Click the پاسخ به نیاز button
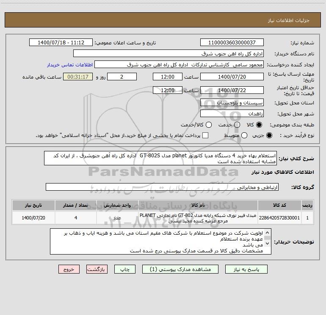The height and width of the screenshot is (315, 326). tap(246, 269)
